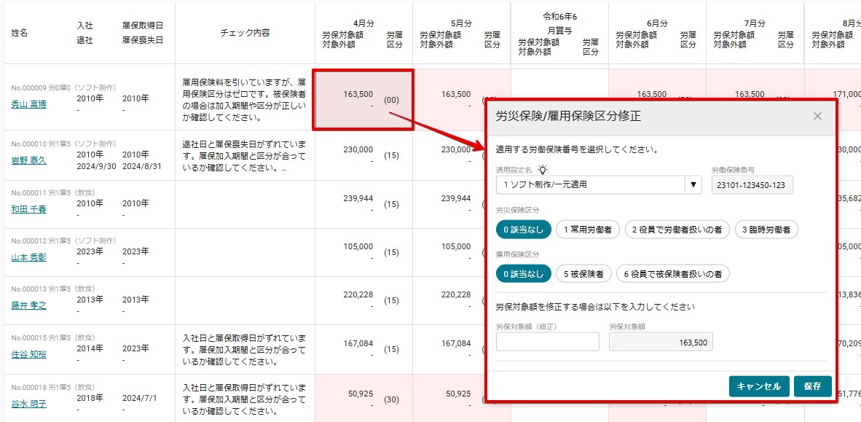Open employee link 秀山 高博

(29, 104)
